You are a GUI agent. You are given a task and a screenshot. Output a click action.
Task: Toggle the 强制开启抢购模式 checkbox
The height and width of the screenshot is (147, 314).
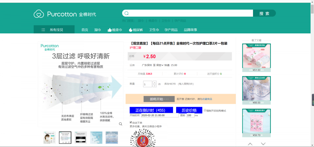[x=205, y=110]
